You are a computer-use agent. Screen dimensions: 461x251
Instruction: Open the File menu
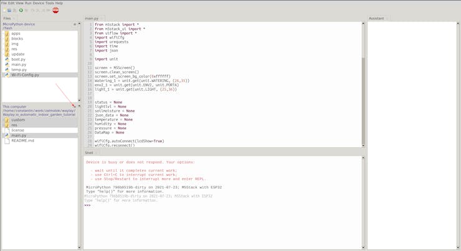click(4, 3)
